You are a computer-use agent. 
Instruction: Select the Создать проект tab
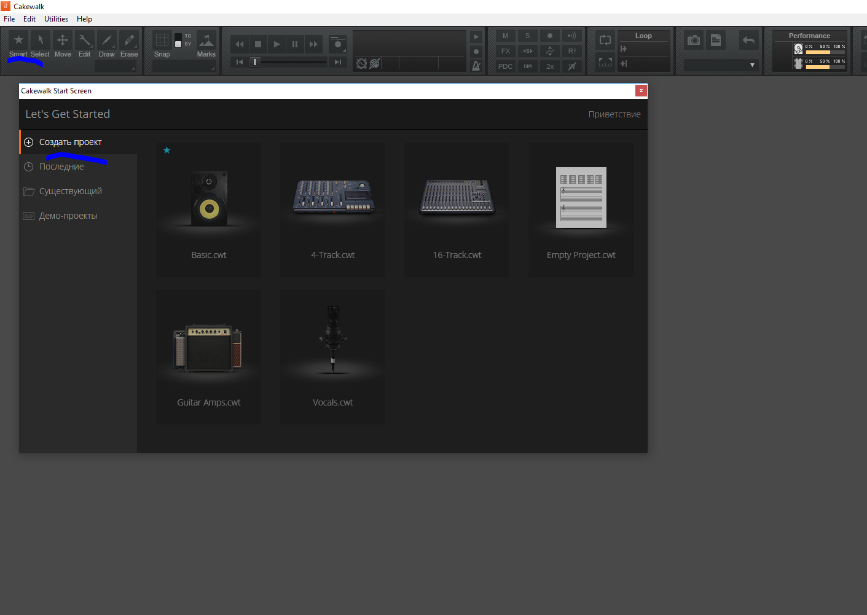[79, 142]
